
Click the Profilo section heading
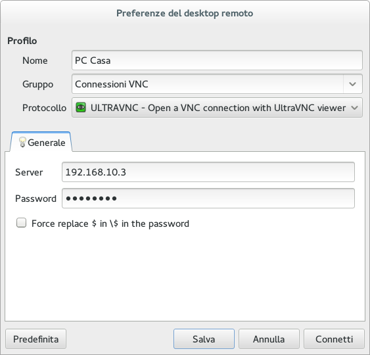[22, 41]
